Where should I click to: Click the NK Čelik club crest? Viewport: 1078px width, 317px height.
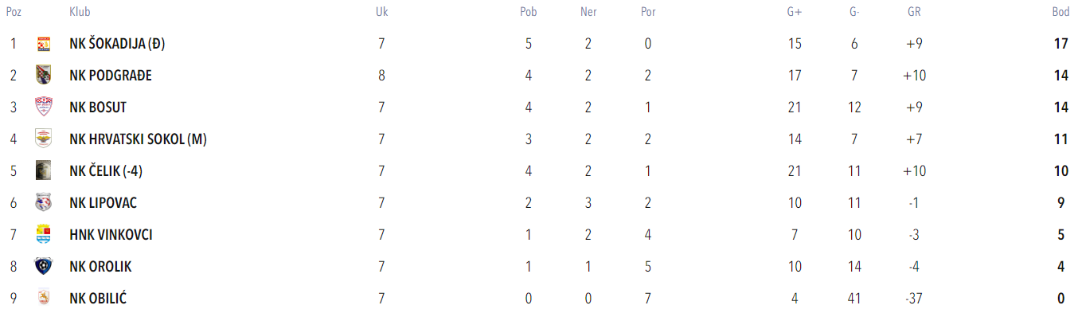tap(44, 171)
